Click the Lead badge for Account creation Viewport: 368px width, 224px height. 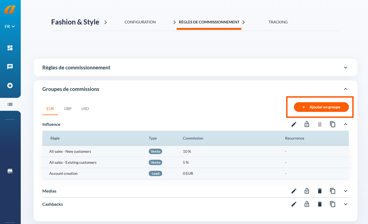pos(155,173)
